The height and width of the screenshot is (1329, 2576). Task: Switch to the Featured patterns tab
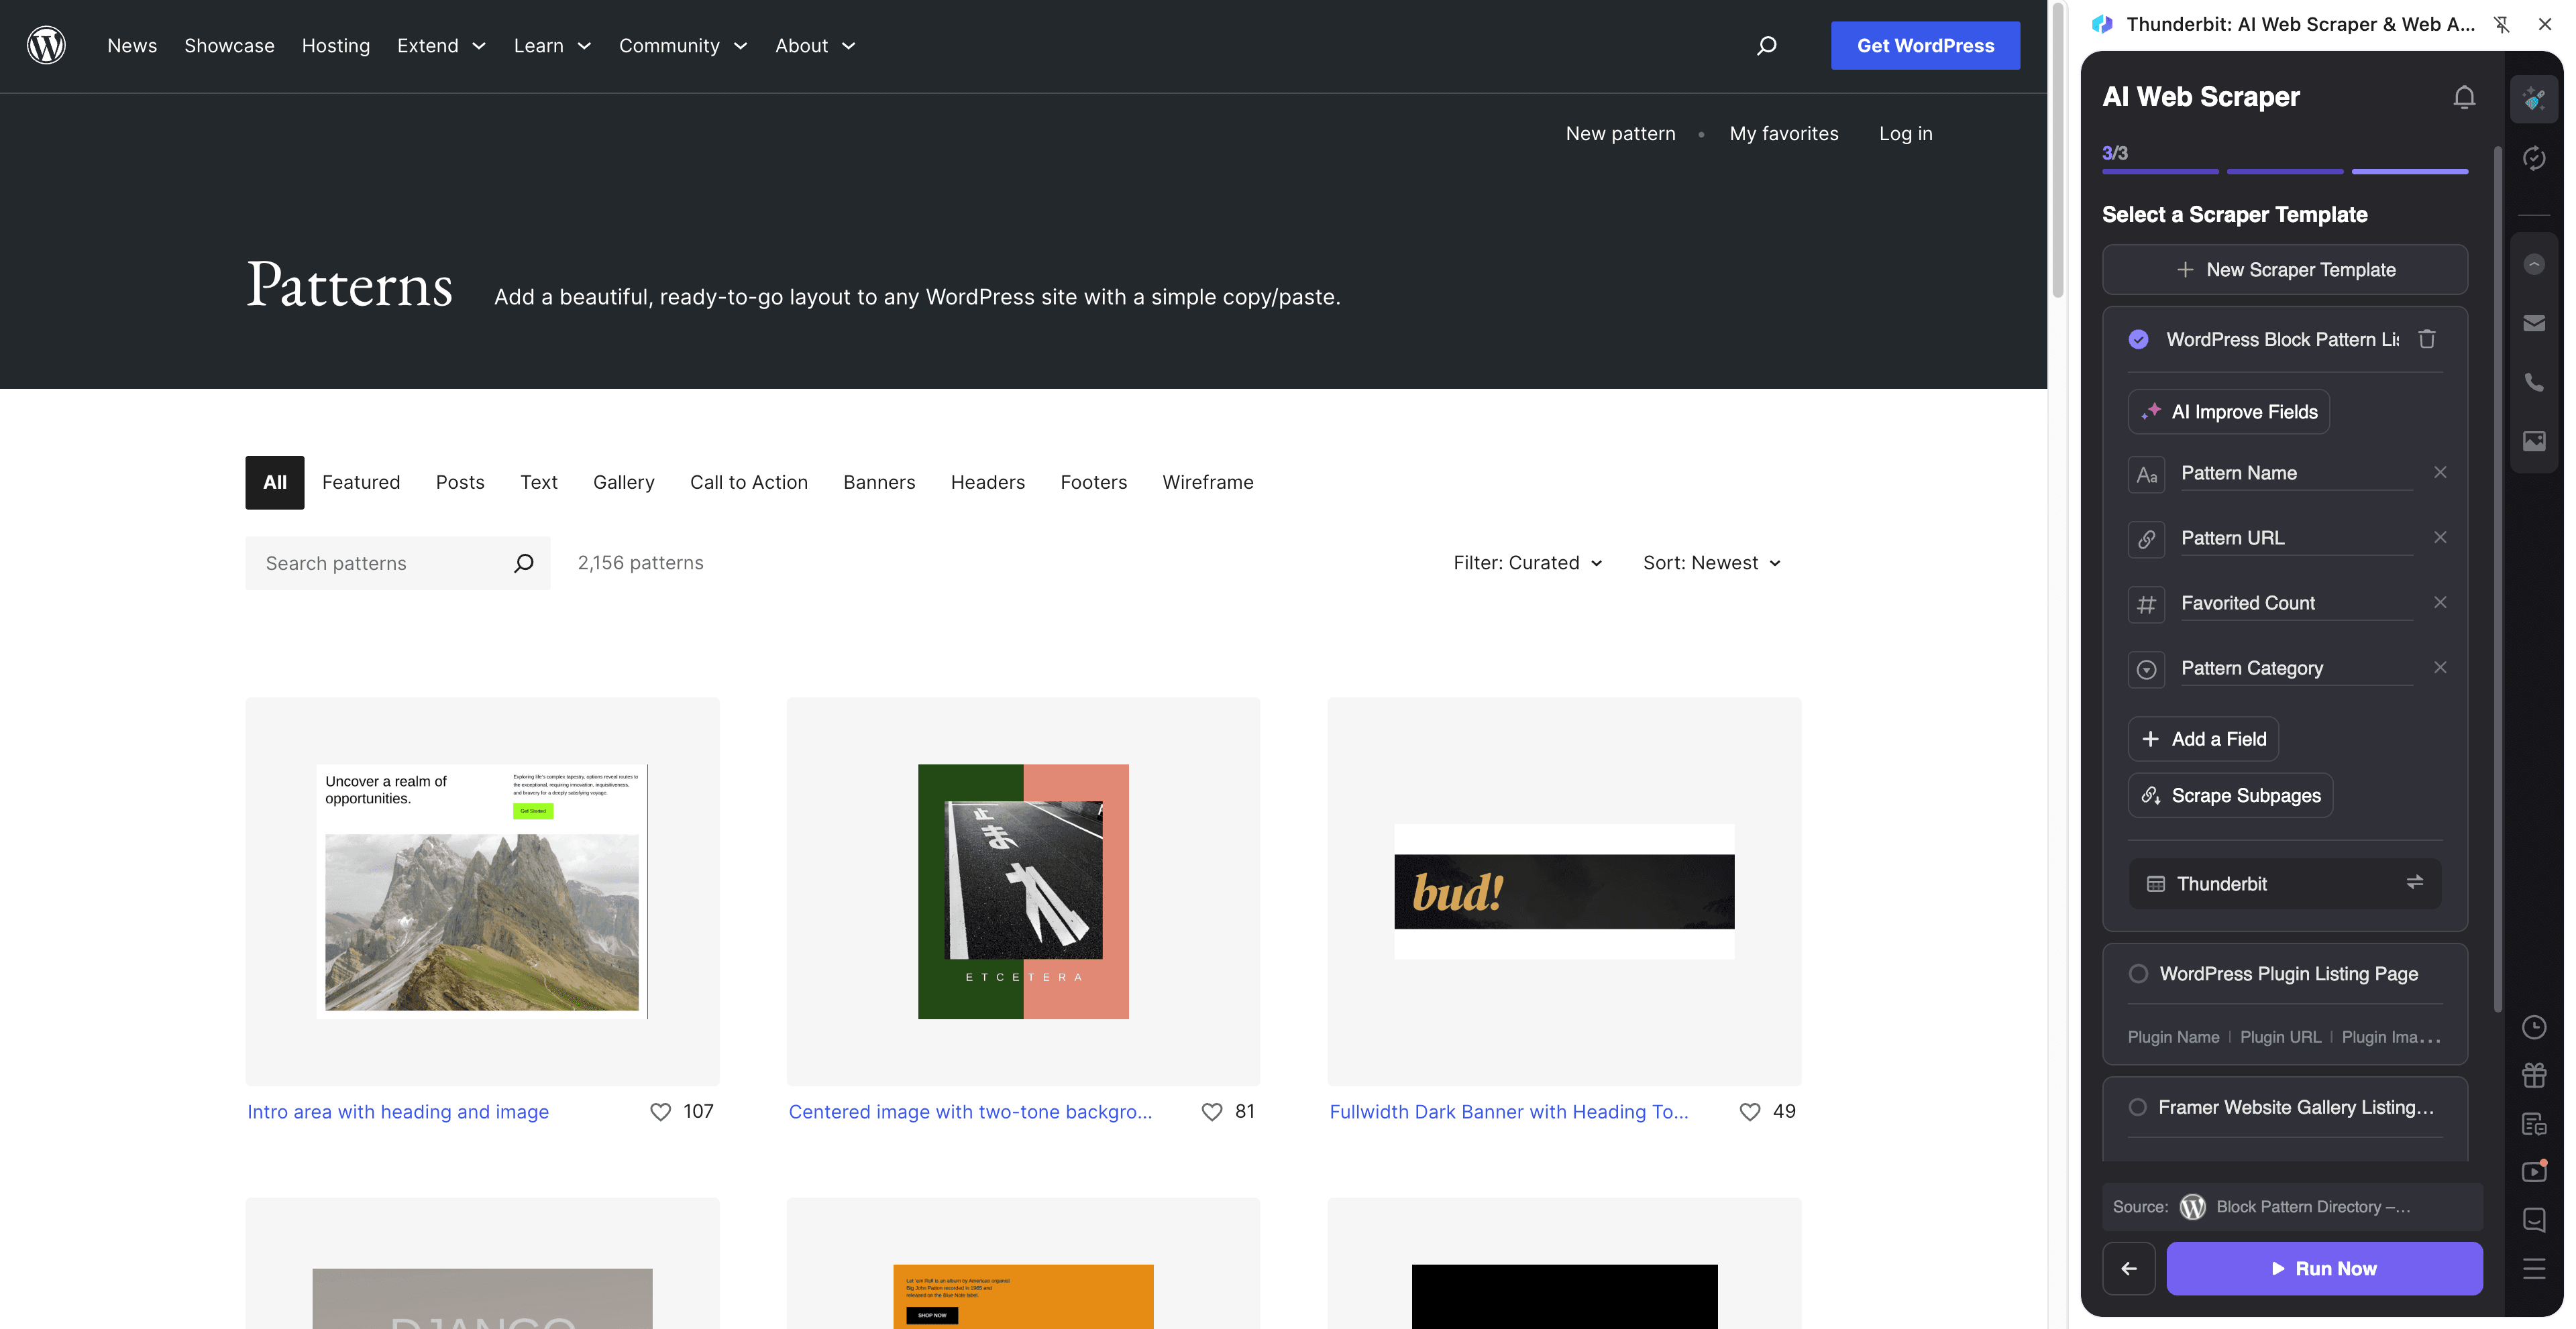pyautogui.click(x=361, y=483)
